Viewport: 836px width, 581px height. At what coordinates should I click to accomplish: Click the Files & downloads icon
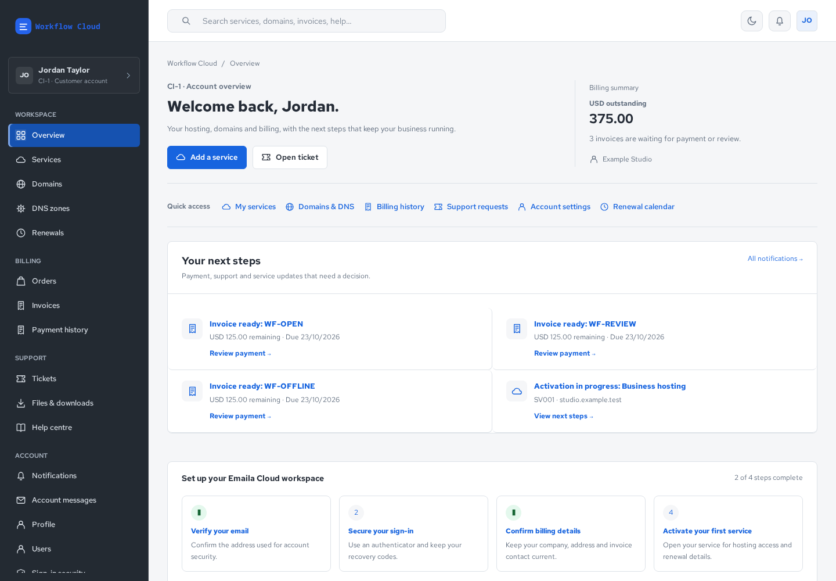point(21,403)
